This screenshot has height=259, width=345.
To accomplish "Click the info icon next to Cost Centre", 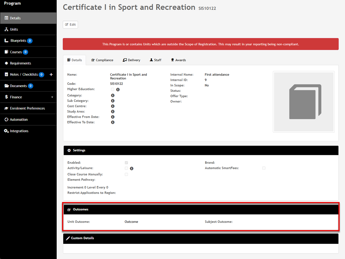I will pos(113,106).
